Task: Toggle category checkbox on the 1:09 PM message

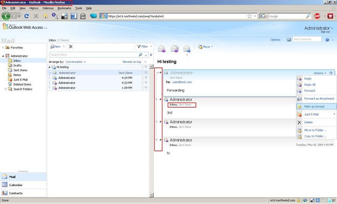Action: click(x=142, y=88)
